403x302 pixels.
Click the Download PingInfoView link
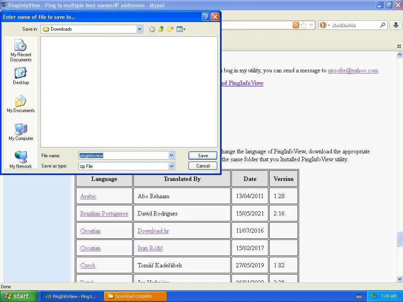coord(242,83)
